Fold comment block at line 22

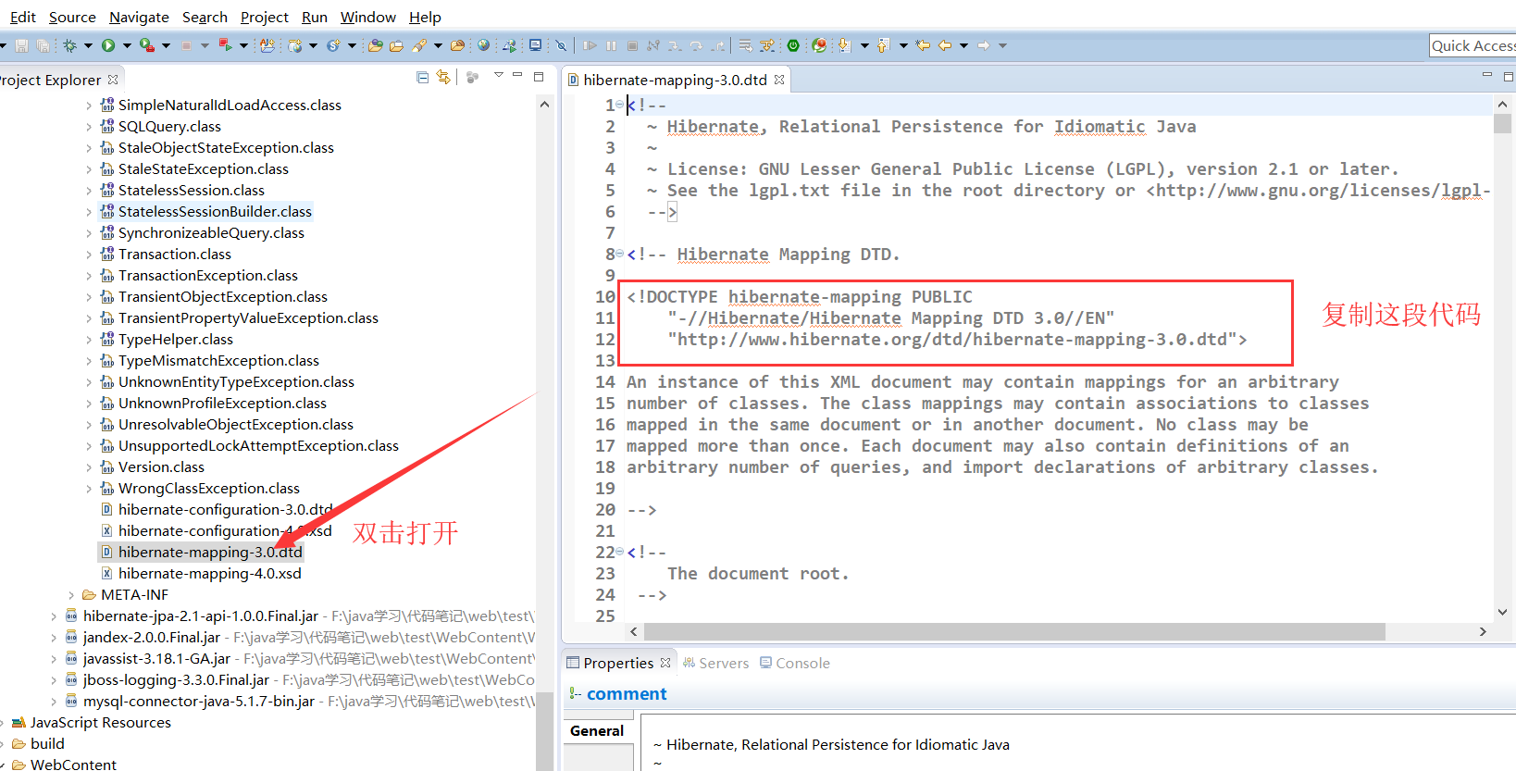(x=620, y=552)
